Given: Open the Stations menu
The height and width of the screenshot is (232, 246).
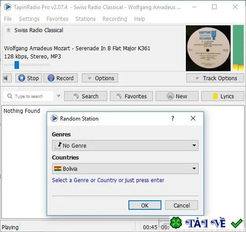Looking at the screenshot, I should [x=85, y=19].
